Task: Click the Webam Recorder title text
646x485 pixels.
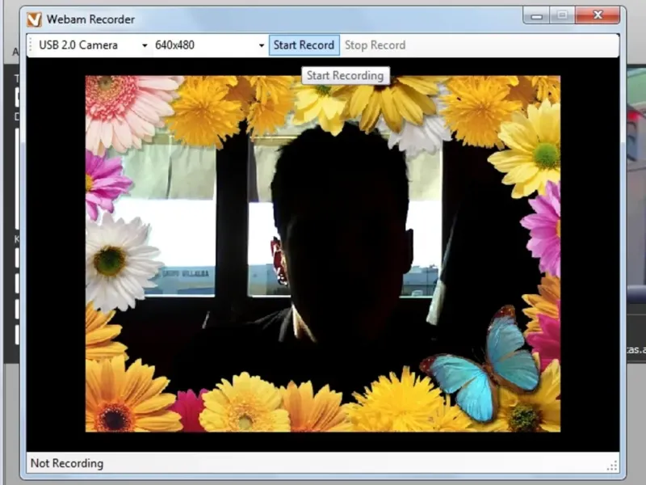Action: (90, 19)
